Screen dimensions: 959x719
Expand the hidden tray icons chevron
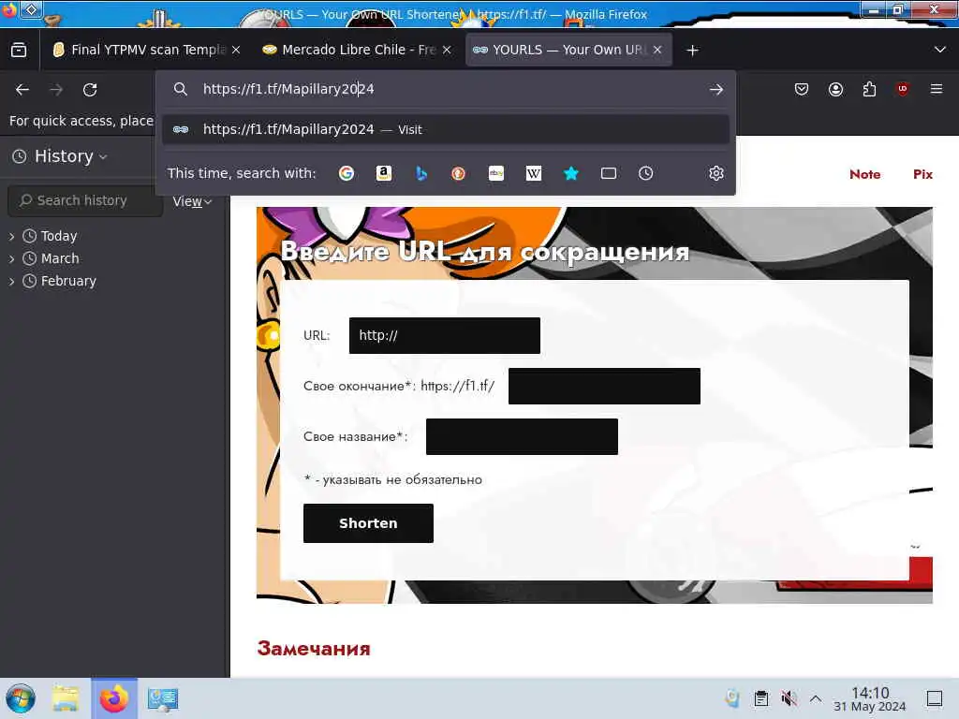click(x=816, y=698)
